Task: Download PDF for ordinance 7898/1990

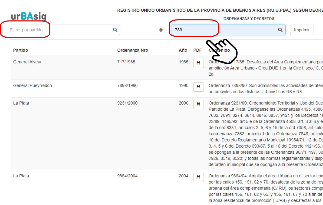Action: pos(198,87)
